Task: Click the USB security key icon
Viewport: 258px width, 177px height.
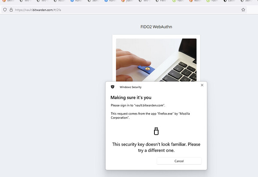Action: pyautogui.click(x=156, y=131)
